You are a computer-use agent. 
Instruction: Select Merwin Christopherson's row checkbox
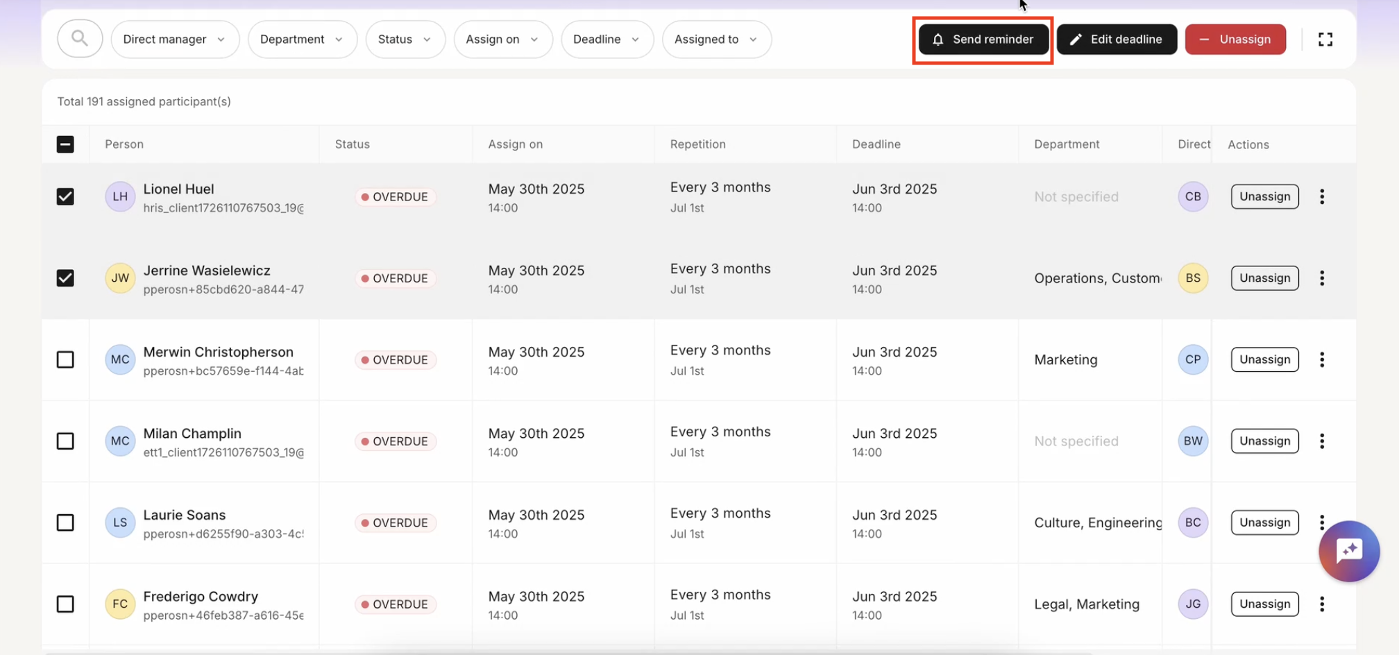tap(65, 360)
